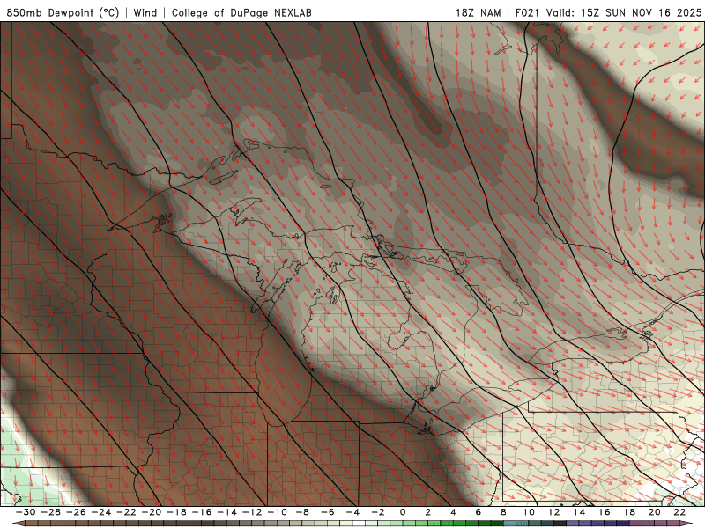Click the -26 value on color scale
This screenshot has height=528, width=705.
(x=76, y=512)
